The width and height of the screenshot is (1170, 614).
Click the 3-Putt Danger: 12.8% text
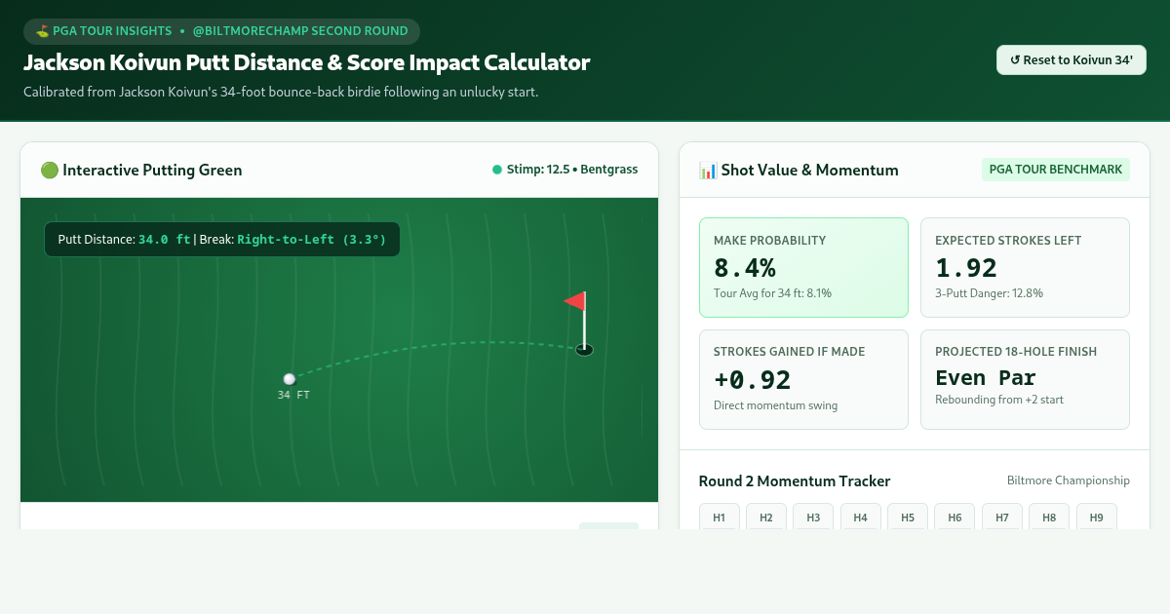pos(989,292)
